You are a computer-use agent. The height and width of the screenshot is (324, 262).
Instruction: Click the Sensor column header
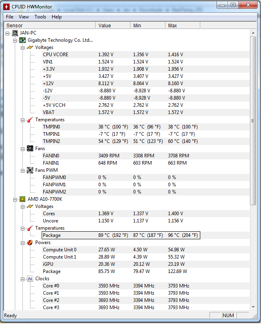pos(50,25)
